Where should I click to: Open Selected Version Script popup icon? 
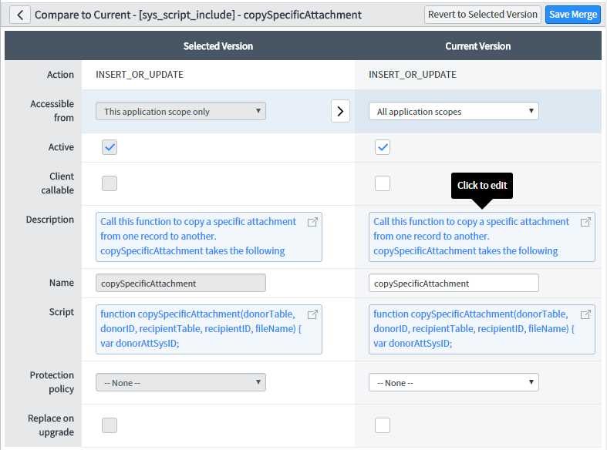pyautogui.click(x=312, y=314)
